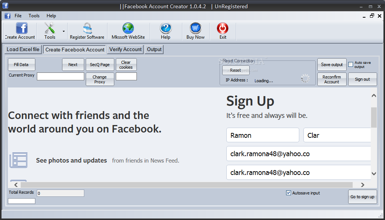Click the Fill Data button
This screenshot has width=385, height=220.
point(21,65)
